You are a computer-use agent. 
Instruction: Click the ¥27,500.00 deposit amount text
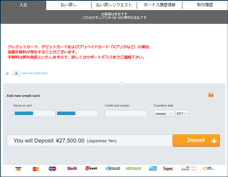[x=70, y=141]
